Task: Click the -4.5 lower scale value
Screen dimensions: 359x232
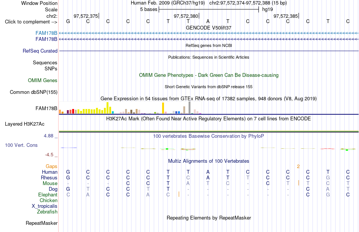Action: click(x=49, y=155)
